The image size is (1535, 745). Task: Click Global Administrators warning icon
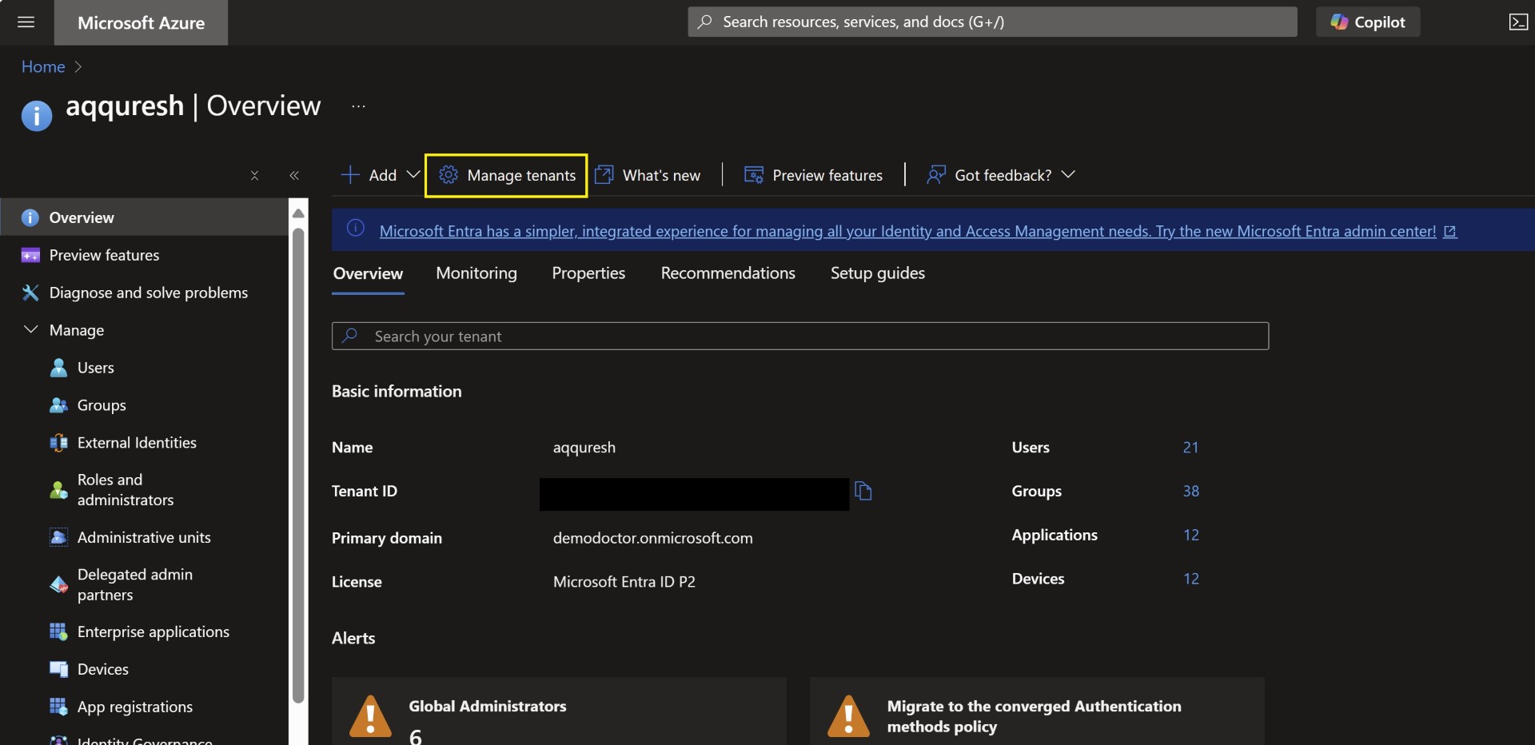[x=370, y=716]
